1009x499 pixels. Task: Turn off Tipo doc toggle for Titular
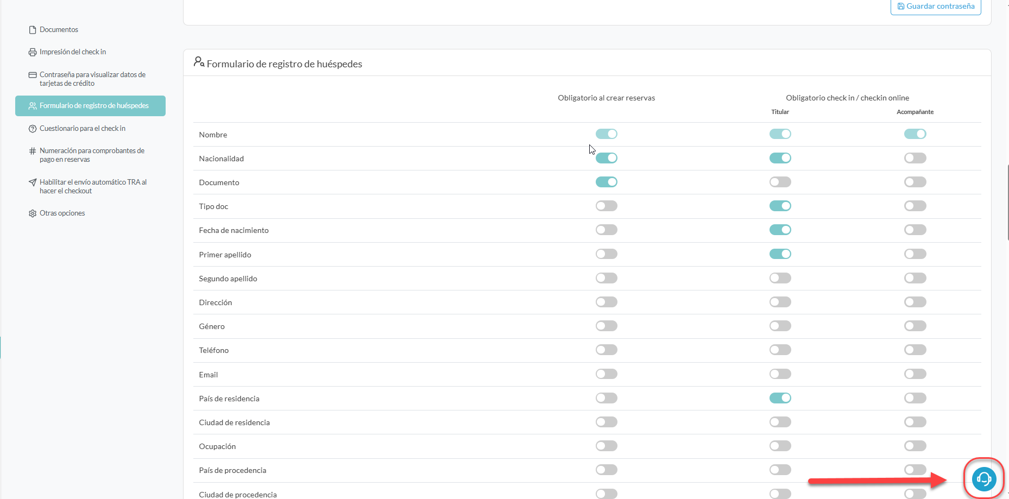click(x=780, y=206)
